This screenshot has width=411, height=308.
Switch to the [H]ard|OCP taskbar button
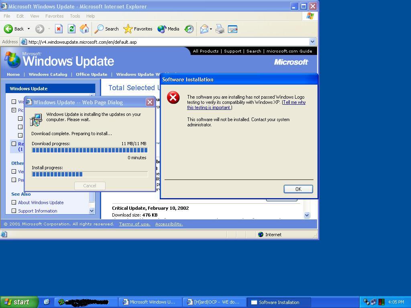(214, 302)
